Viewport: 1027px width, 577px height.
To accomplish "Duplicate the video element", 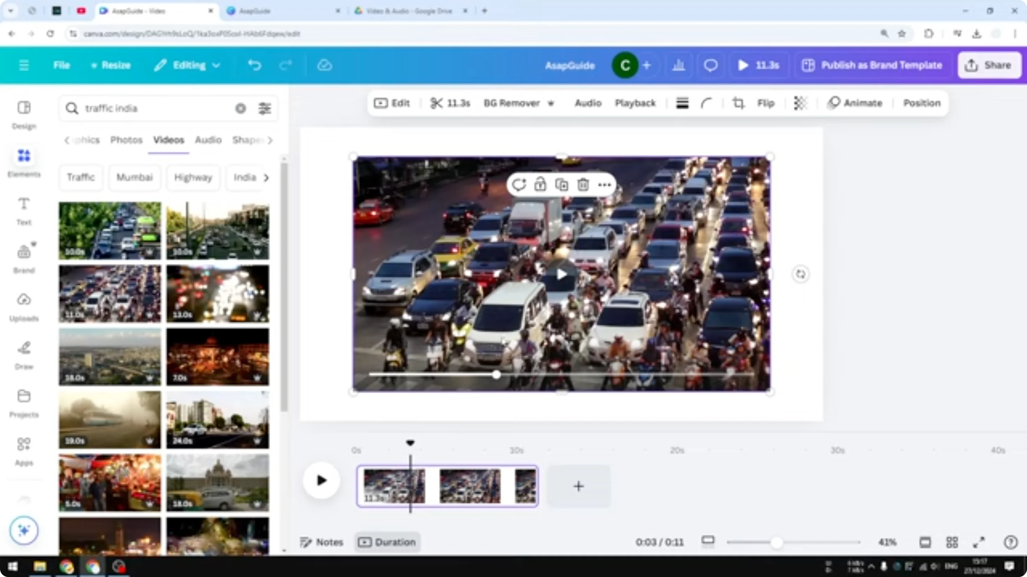I will coord(561,185).
